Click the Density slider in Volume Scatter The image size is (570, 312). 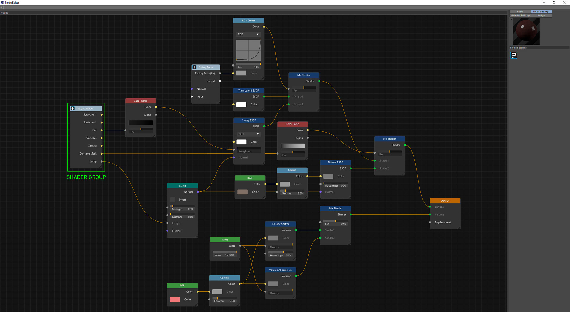click(x=281, y=246)
